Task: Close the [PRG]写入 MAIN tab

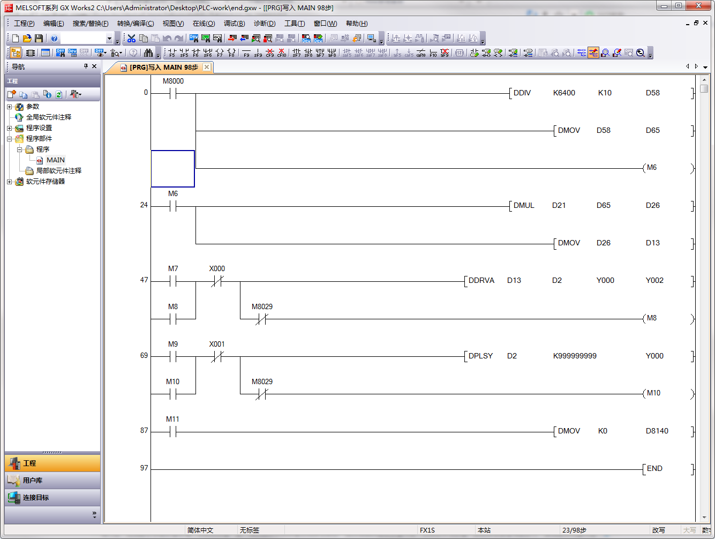Action: [207, 67]
